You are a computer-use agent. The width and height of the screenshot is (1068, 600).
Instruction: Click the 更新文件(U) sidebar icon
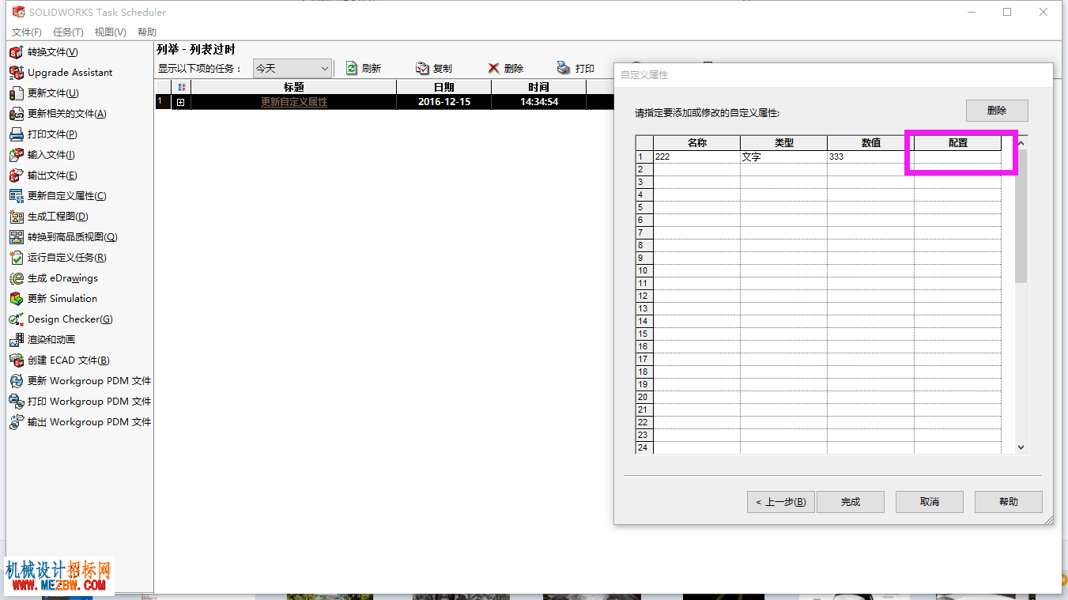(16, 93)
